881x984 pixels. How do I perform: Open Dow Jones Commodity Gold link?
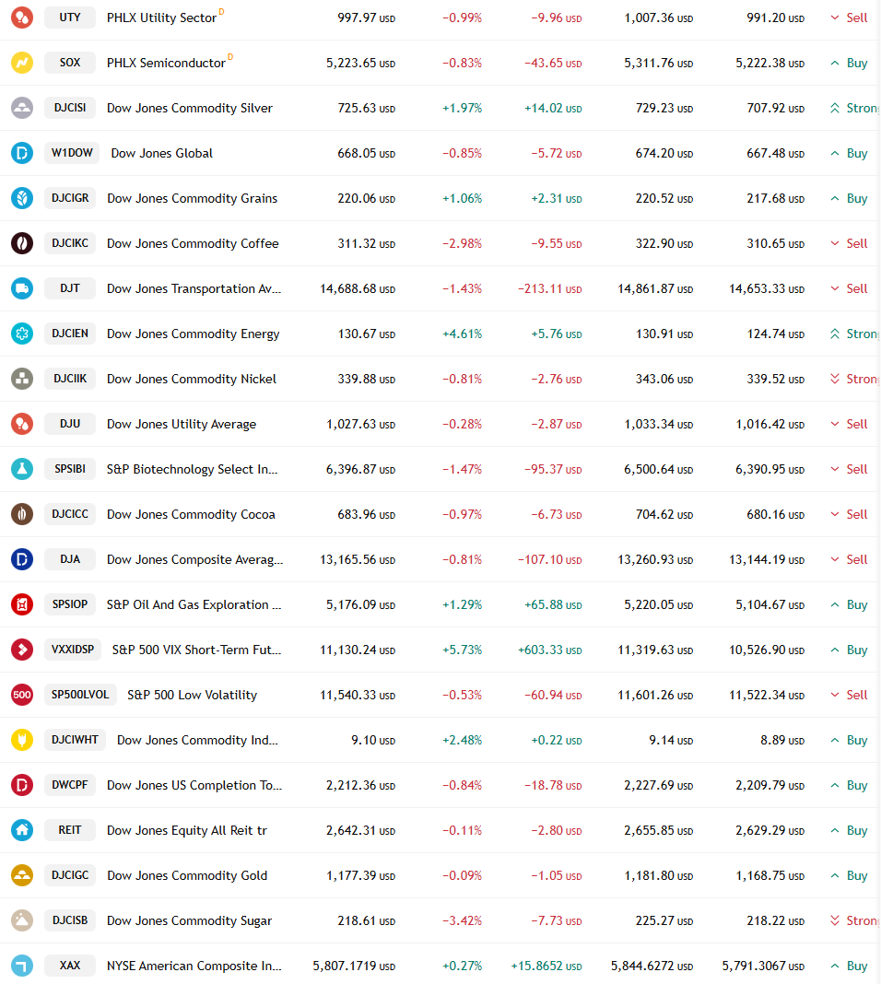click(x=187, y=875)
